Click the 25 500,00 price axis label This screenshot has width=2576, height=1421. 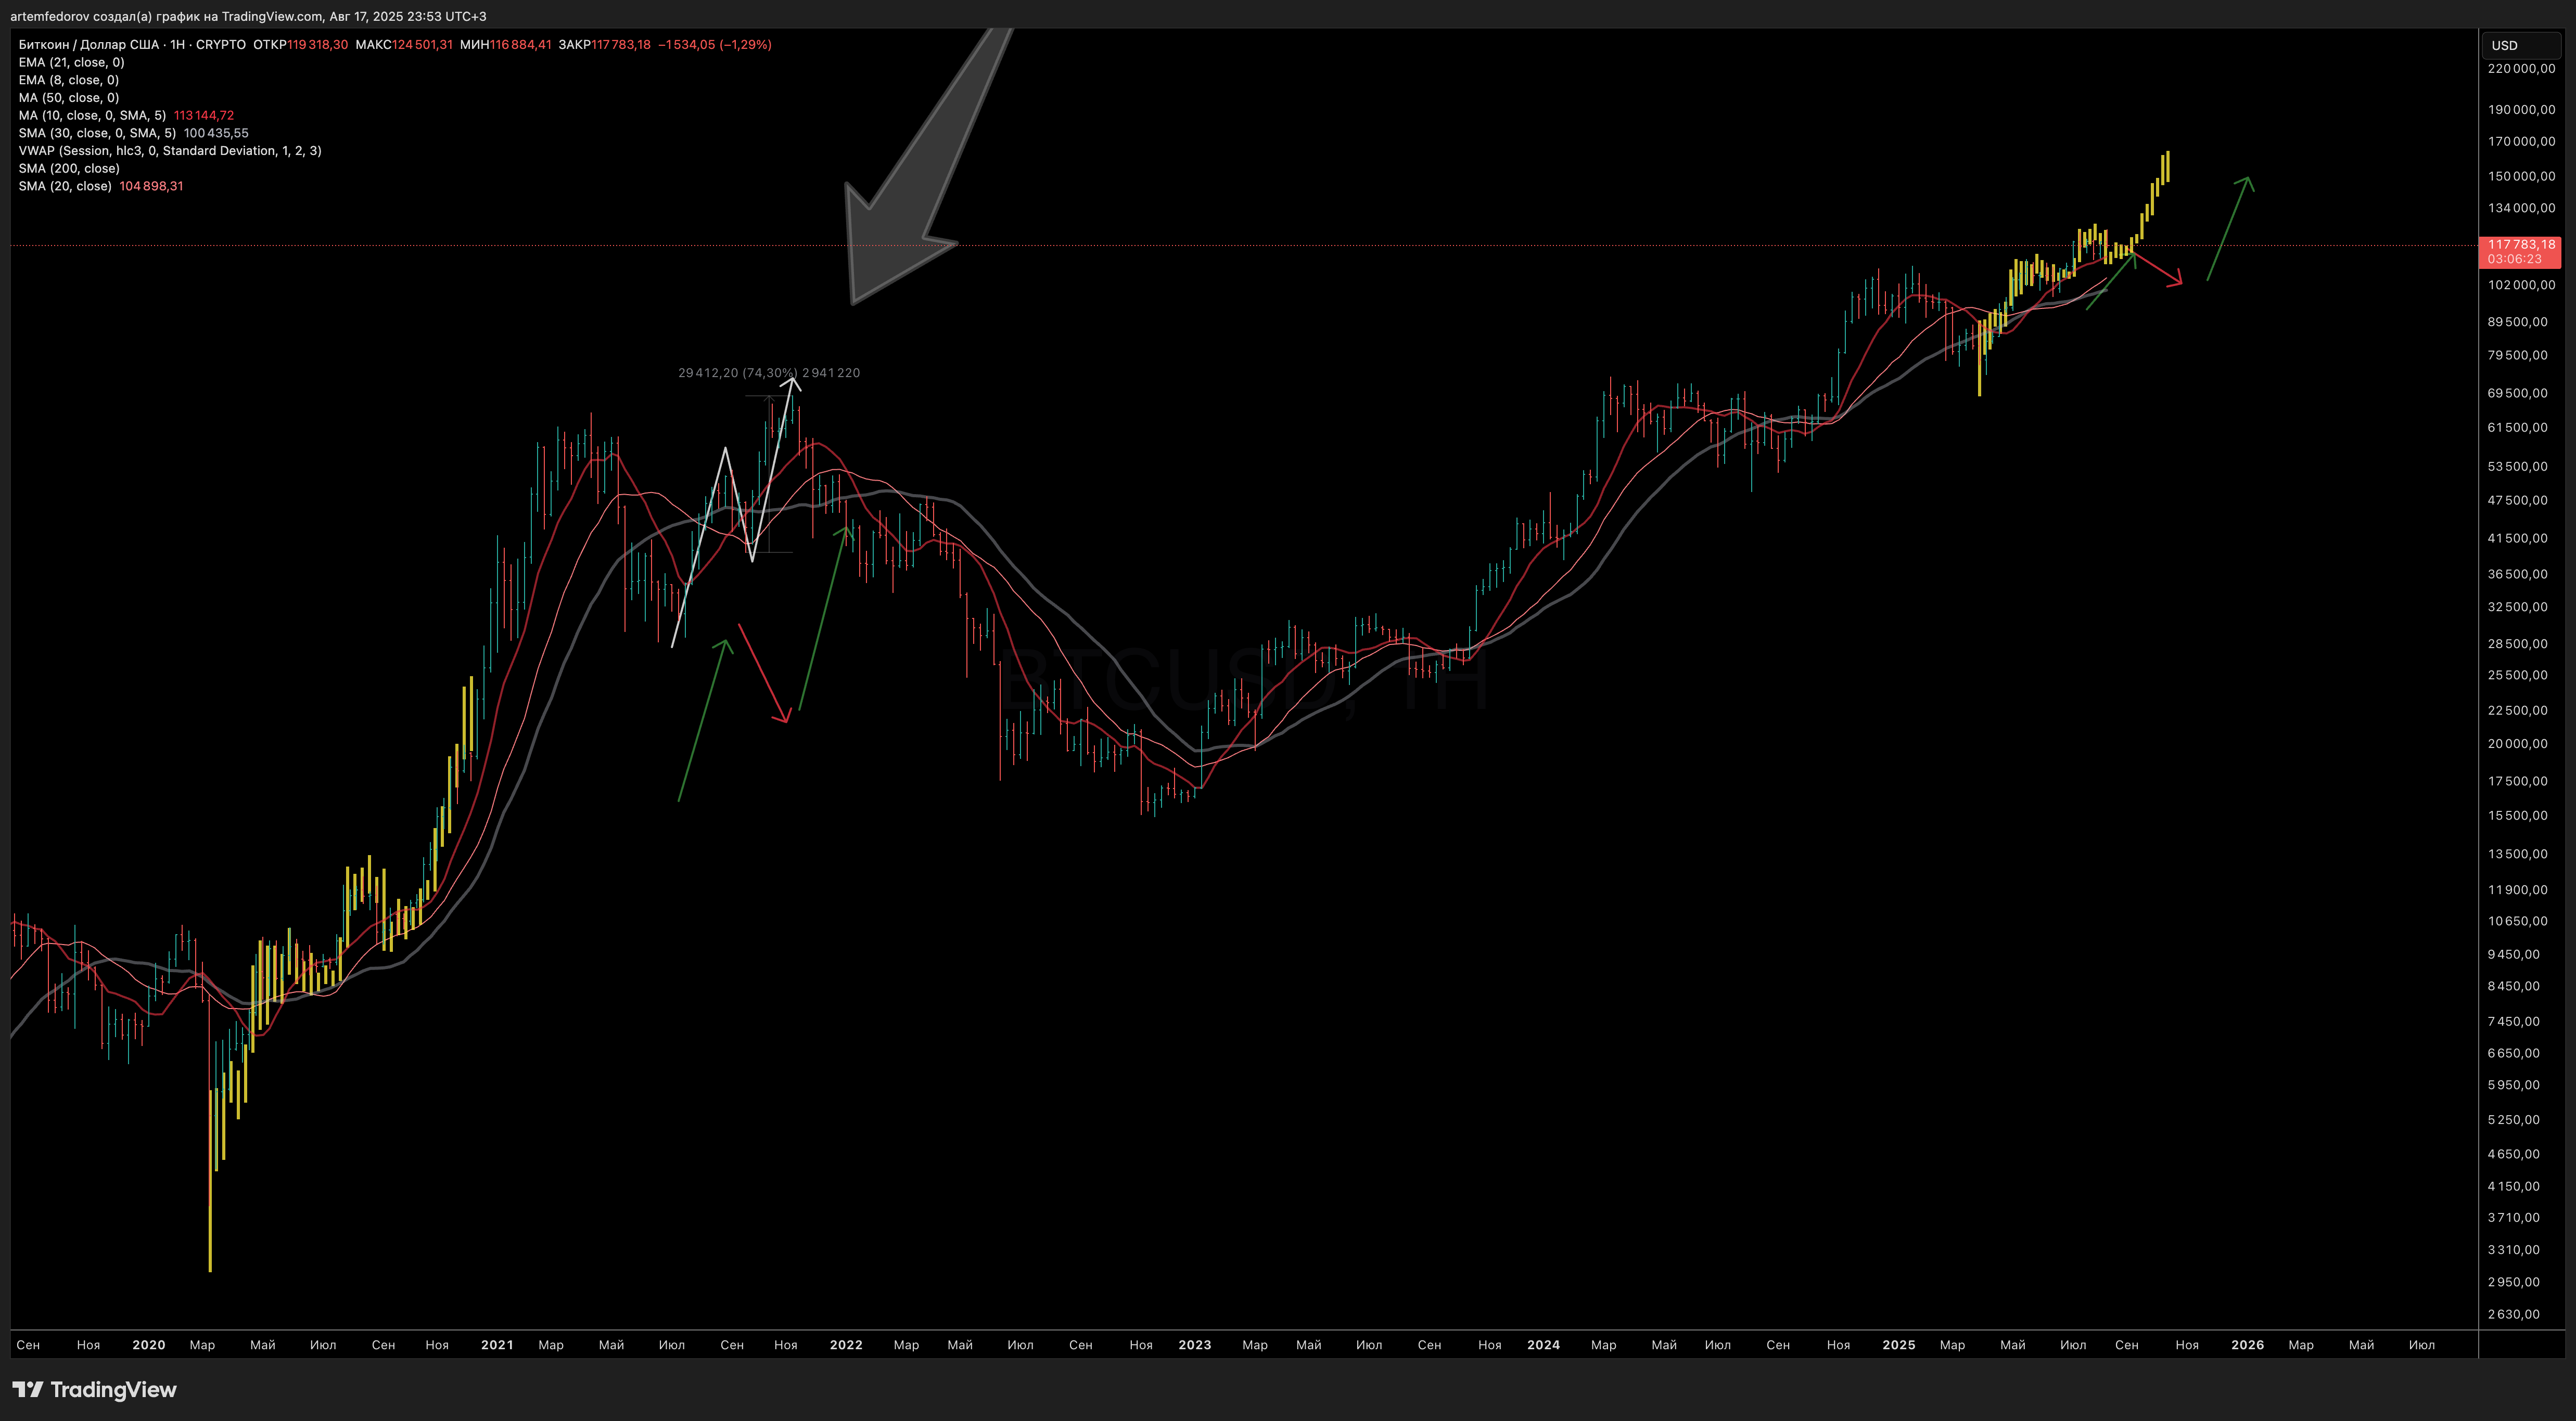2518,676
